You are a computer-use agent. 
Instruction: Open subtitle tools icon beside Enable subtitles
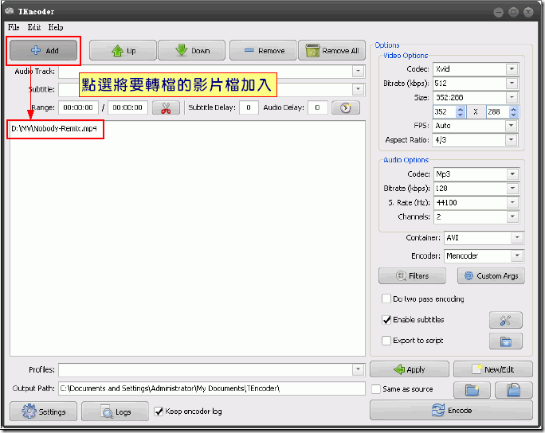tap(505, 320)
